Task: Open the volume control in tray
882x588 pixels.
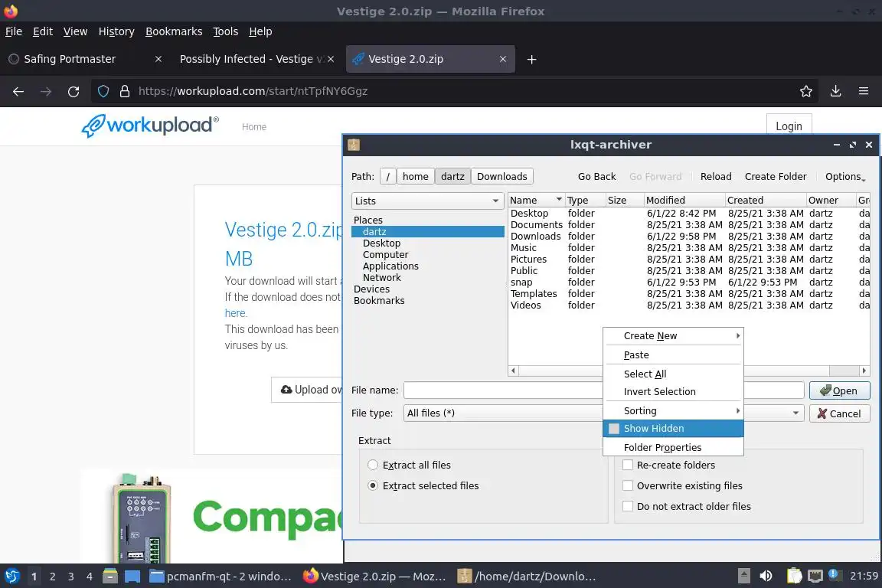Action: (x=766, y=576)
